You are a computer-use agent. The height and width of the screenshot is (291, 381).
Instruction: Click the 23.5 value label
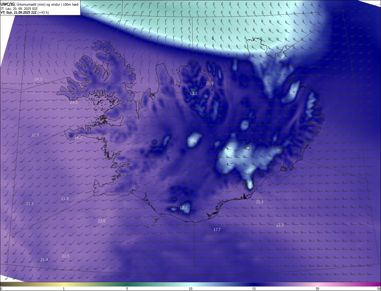(x=65, y=256)
